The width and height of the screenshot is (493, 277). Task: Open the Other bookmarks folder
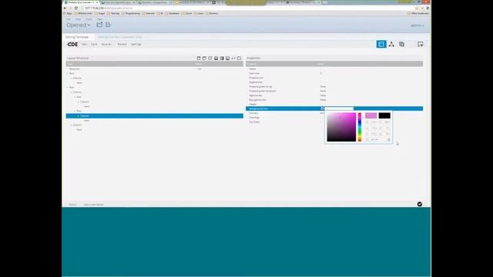pos(418,14)
